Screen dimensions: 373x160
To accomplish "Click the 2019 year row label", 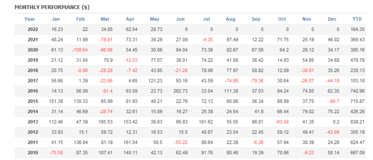I will tap(33, 60).
